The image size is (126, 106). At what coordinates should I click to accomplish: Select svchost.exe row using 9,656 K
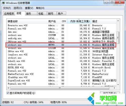coord(61,64)
